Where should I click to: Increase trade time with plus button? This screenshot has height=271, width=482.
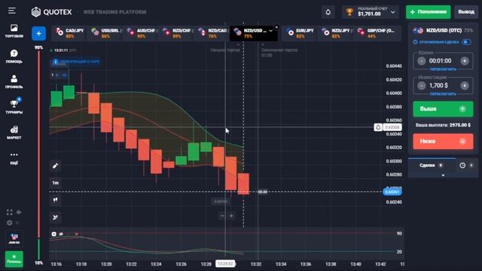[x=465, y=61]
